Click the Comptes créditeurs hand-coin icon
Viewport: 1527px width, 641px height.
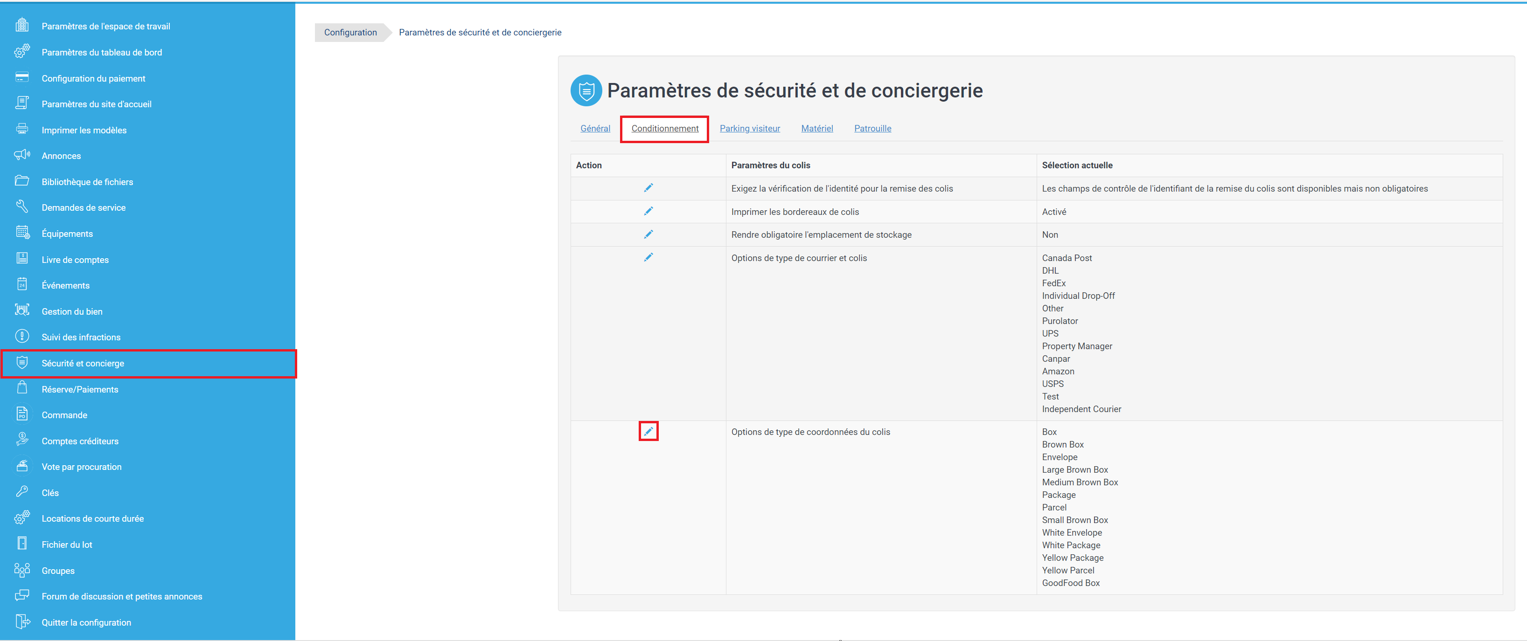tap(22, 440)
